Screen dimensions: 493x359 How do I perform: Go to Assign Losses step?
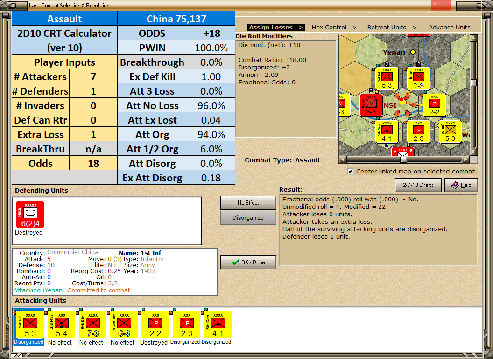pyautogui.click(x=276, y=28)
